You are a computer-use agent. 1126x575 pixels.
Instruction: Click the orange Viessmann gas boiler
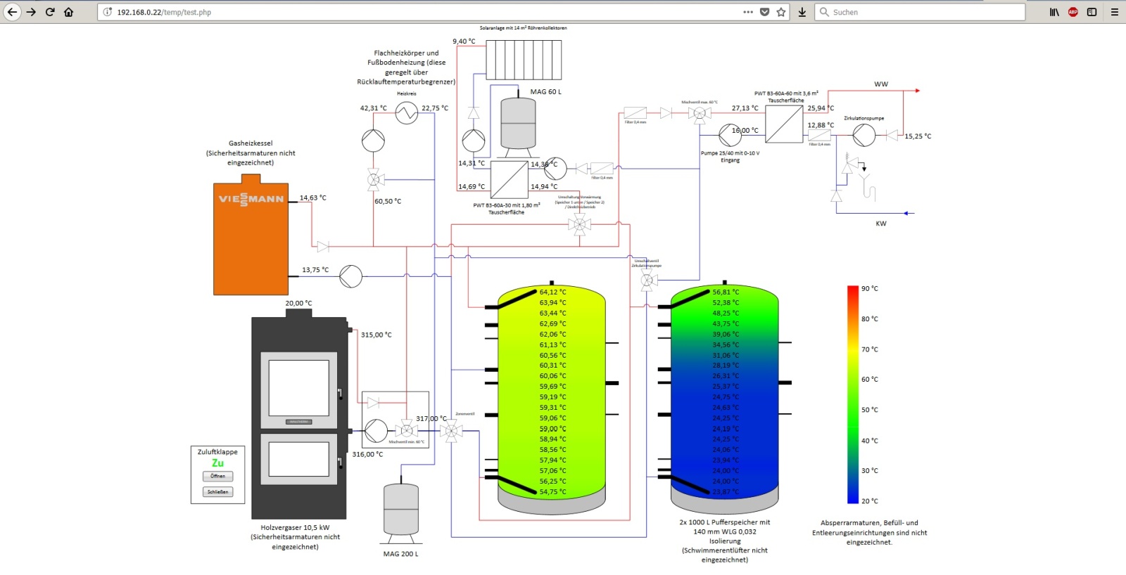point(251,239)
